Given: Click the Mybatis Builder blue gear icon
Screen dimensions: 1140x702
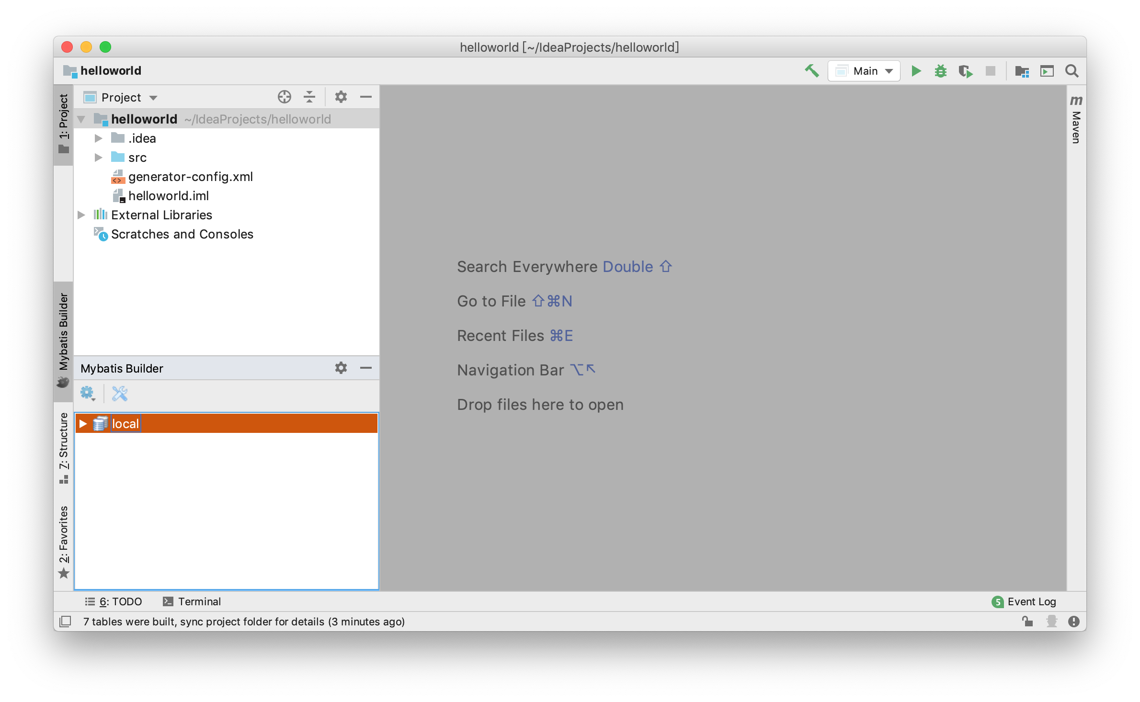Looking at the screenshot, I should (87, 394).
